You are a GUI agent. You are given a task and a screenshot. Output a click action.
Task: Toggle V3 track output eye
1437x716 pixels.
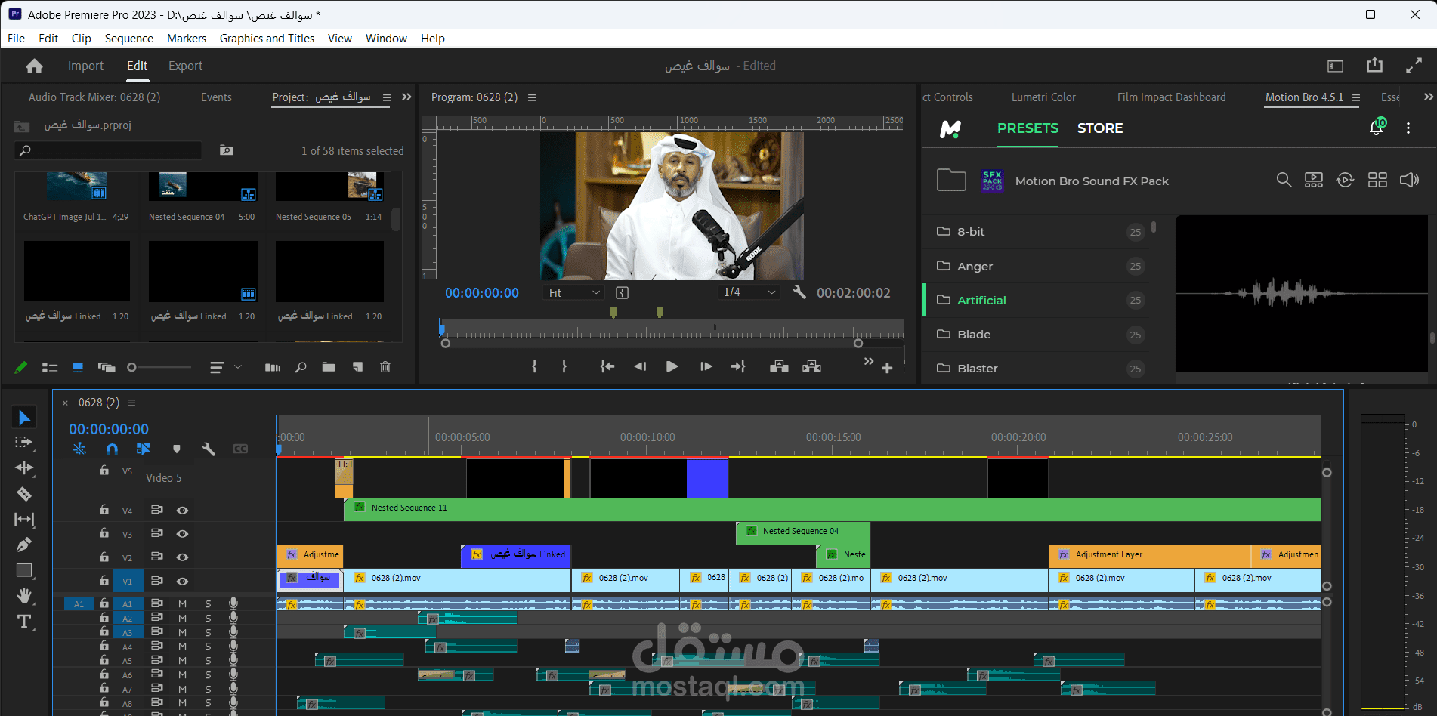(x=182, y=534)
